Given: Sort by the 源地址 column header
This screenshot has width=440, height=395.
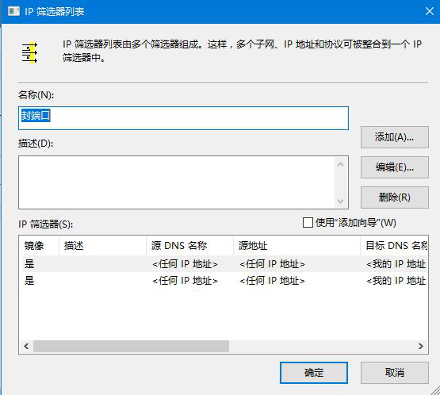Looking at the screenshot, I should click(297, 246).
